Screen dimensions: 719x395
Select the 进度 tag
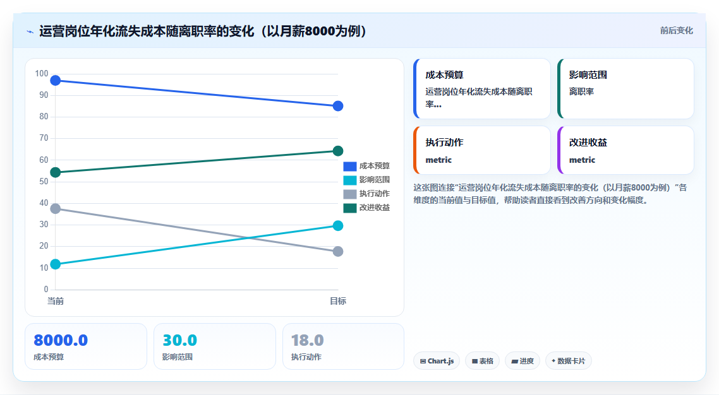tap(523, 361)
